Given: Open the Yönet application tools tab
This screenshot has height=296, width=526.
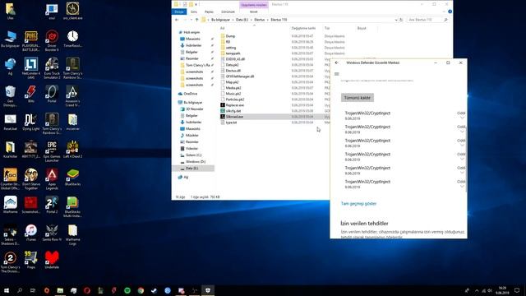Looking at the screenshot, I should coord(254,12).
